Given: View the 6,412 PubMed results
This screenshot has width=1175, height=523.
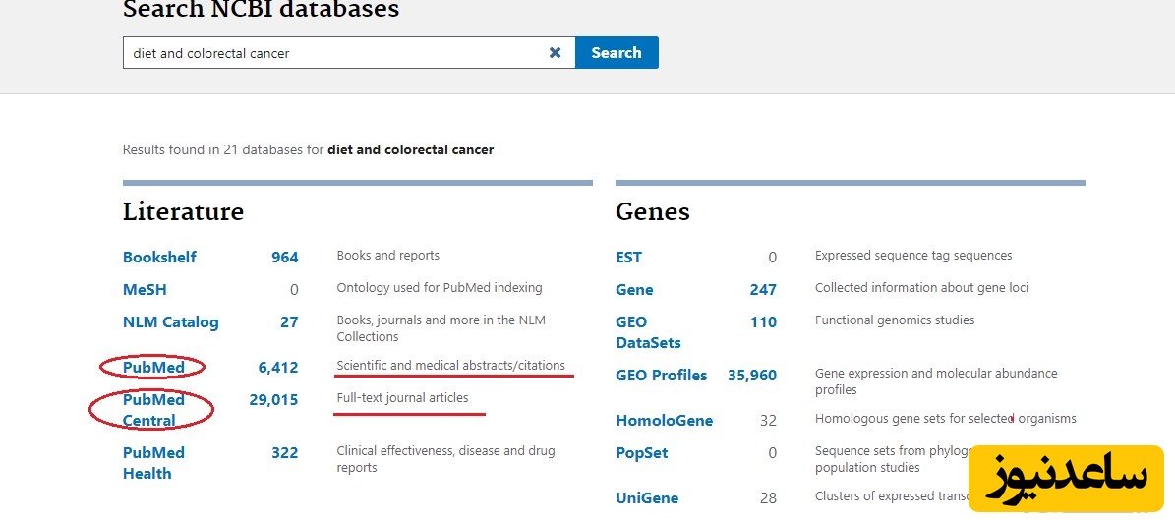Looking at the screenshot, I should [277, 368].
